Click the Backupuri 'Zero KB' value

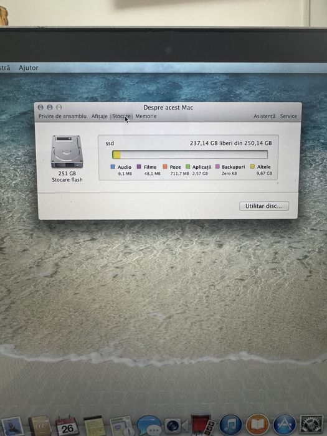pos(229,174)
